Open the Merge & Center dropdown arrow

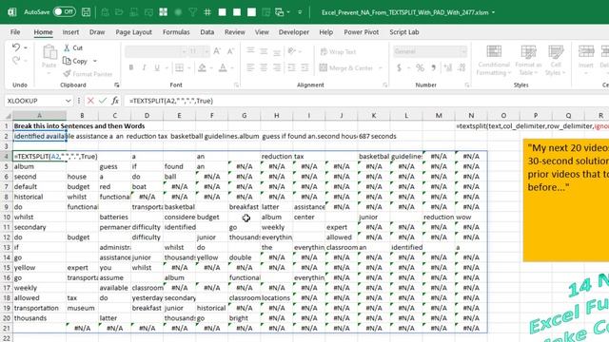(x=381, y=68)
